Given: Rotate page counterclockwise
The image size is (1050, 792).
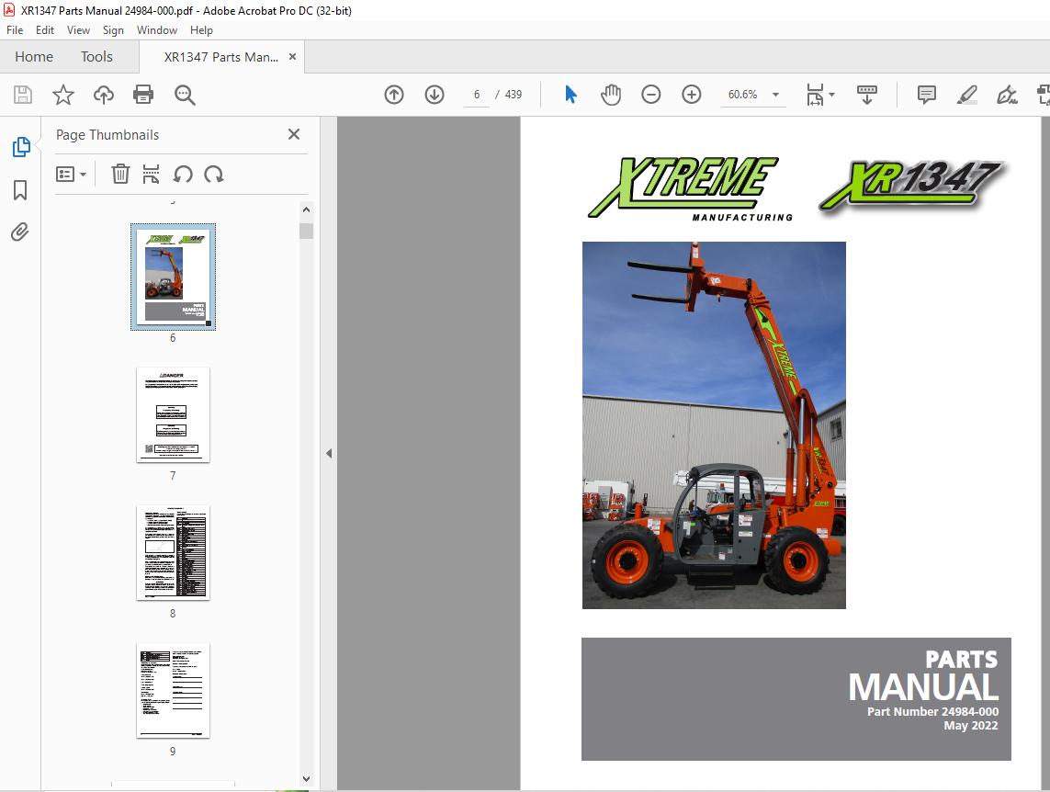Looking at the screenshot, I should coord(182,174).
